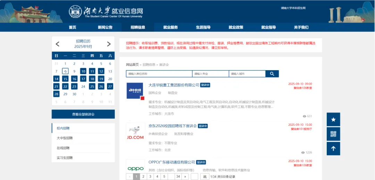Open the 就业政策 navigation item
This screenshot has height=180, width=375.
coord(236,27)
